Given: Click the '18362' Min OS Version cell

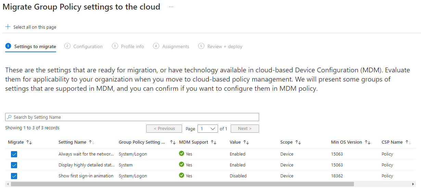Looking at the screenshot, I should [x=337, y=176].
